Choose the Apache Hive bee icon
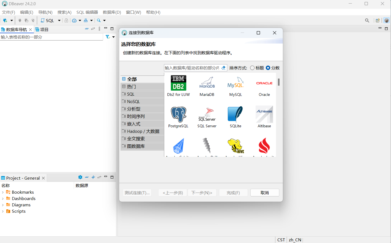The height and width of the screenshot is (243, 391). tap(236, 146)
